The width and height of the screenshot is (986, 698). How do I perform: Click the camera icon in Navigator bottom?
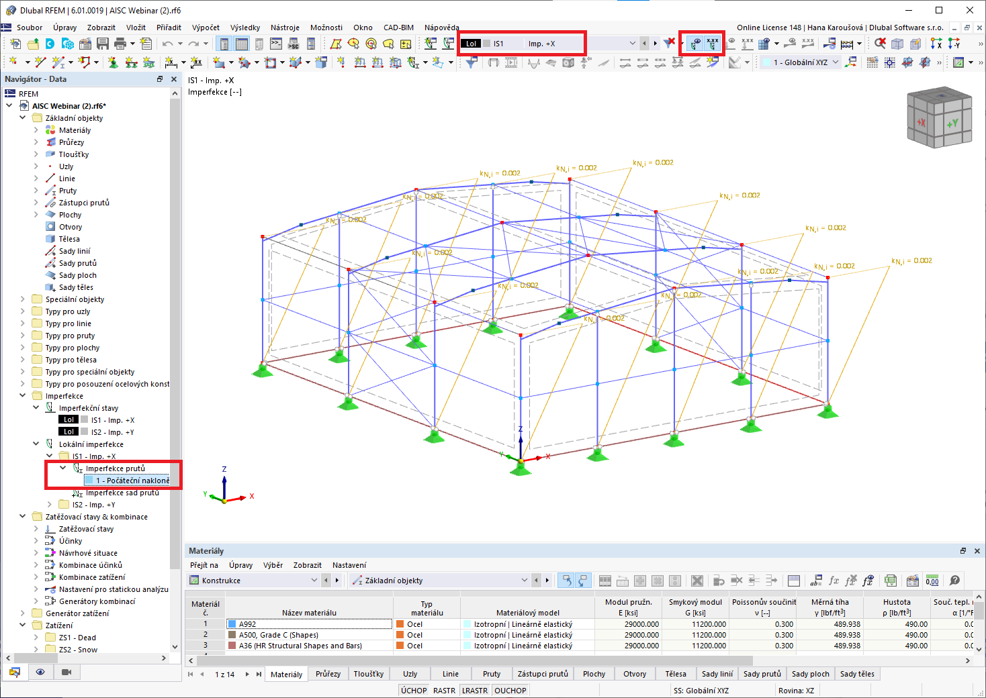(x=66, y=672)
